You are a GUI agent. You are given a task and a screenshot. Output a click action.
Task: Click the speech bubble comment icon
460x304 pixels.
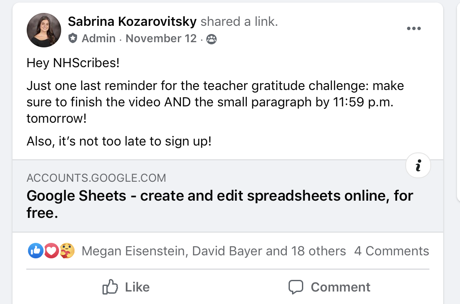click(296, 287)
